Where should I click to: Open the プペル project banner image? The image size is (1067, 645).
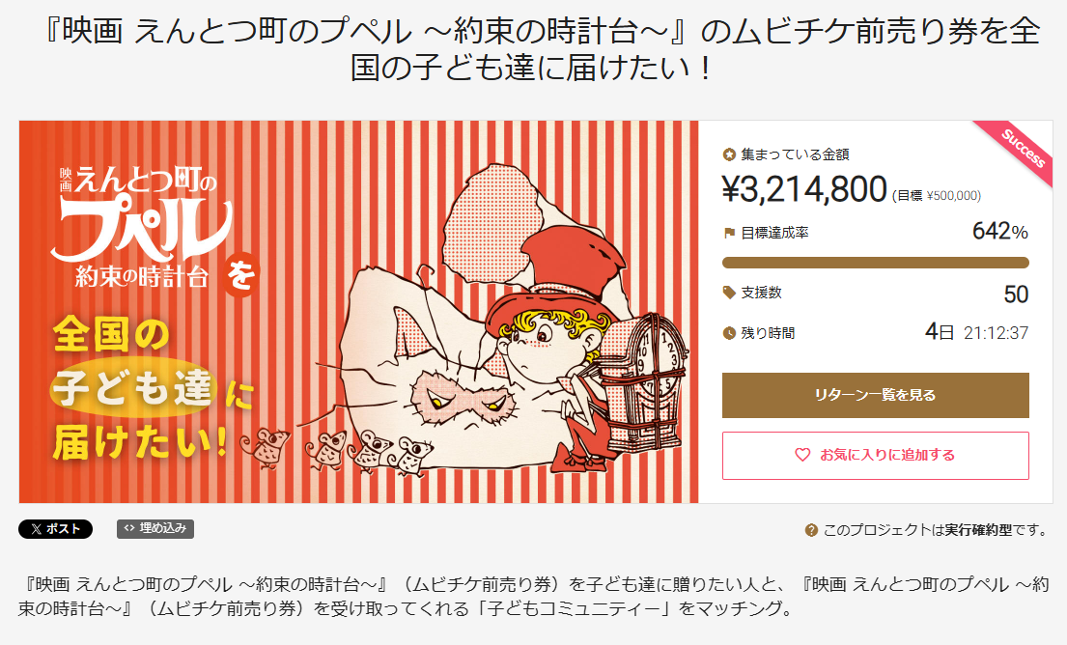point(358,312)
